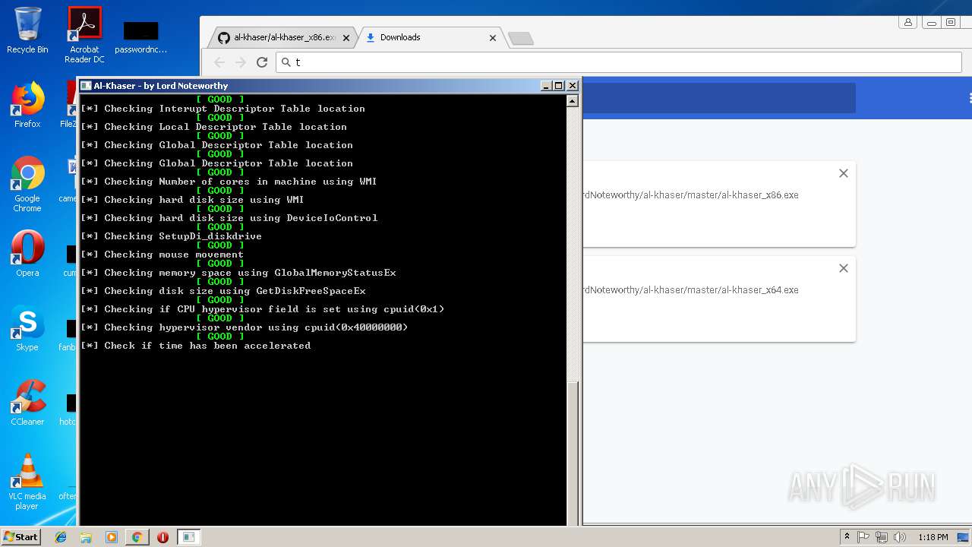Viewport: 972px width, 547px height.
Task: Open Opera from the taskbar
Action: 163,537
